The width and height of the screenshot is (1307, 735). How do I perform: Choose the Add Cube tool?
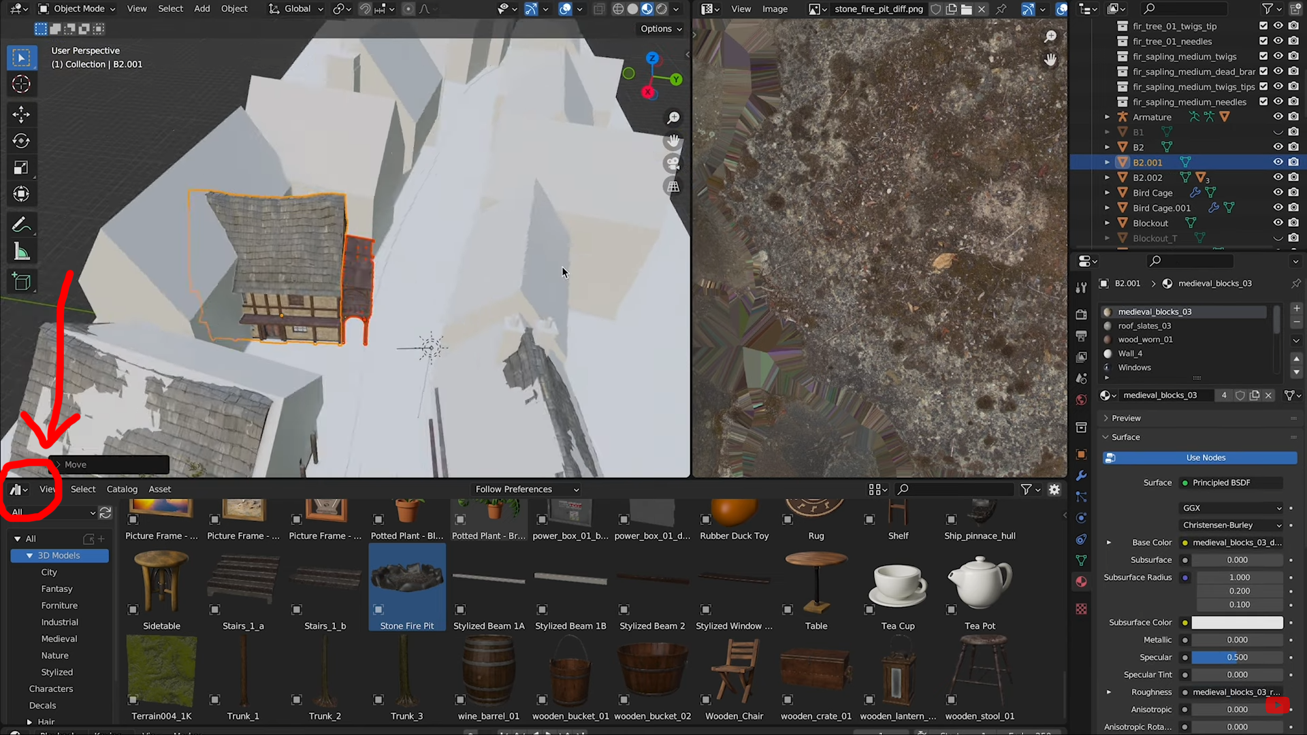pos(21,282)
